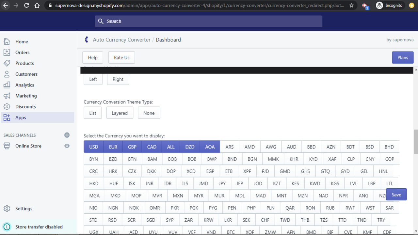This screenshot has width=418, height=235.
Task: Choose the Layered theme type
Action: tap(120, 113)
